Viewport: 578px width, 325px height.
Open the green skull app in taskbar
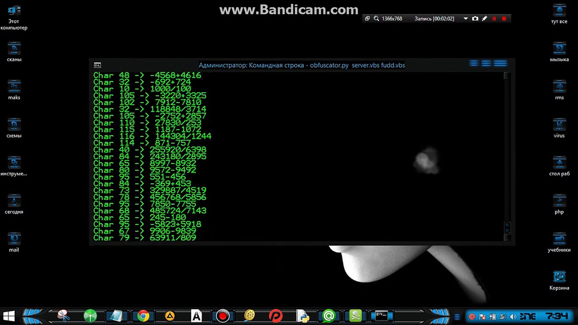tap(355, 316)
